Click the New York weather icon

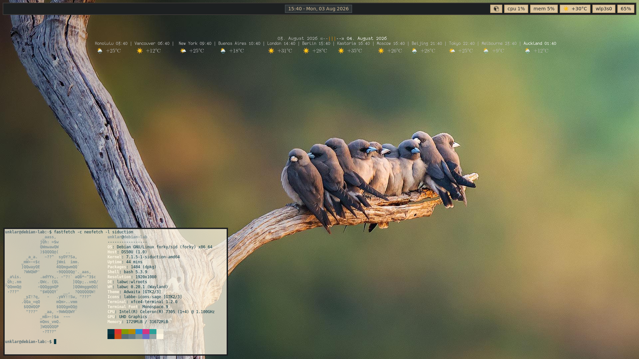[x=183, y=51]
